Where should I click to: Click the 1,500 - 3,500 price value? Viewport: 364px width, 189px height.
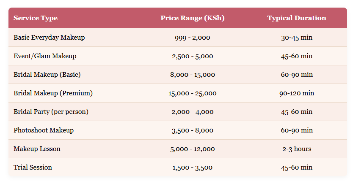click(193, 167)
